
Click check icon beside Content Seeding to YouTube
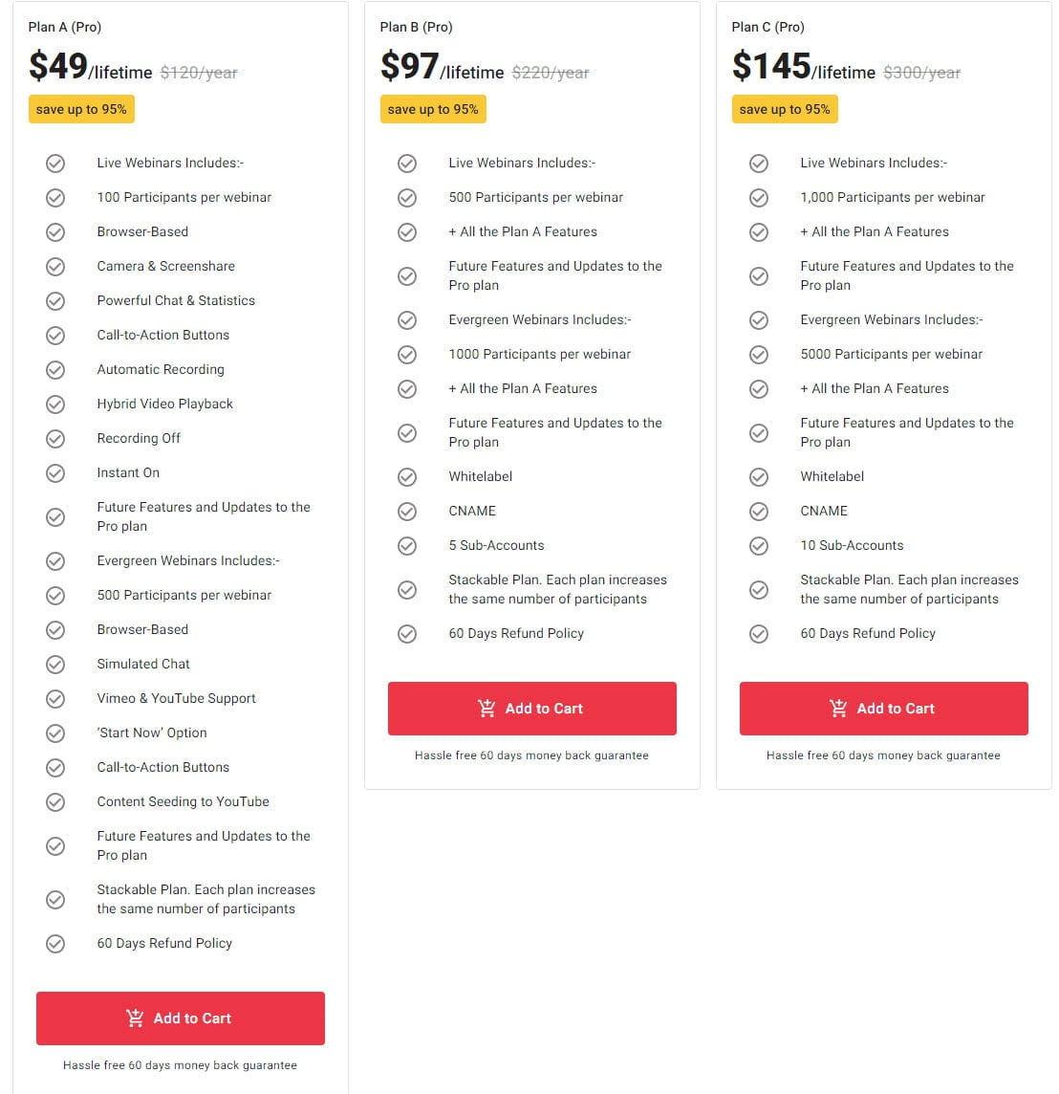(55, 802)
